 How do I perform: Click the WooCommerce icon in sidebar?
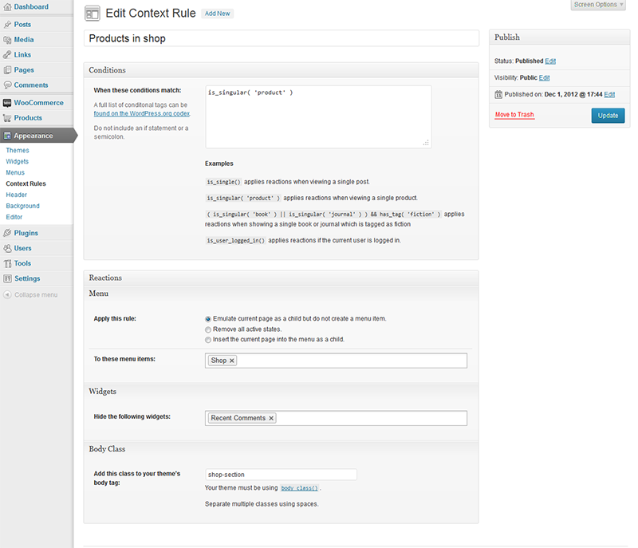pyautogui.click(x=7, y=103)
